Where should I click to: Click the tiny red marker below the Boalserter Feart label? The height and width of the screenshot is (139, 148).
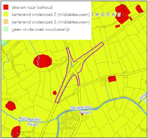tap(82, 114)
